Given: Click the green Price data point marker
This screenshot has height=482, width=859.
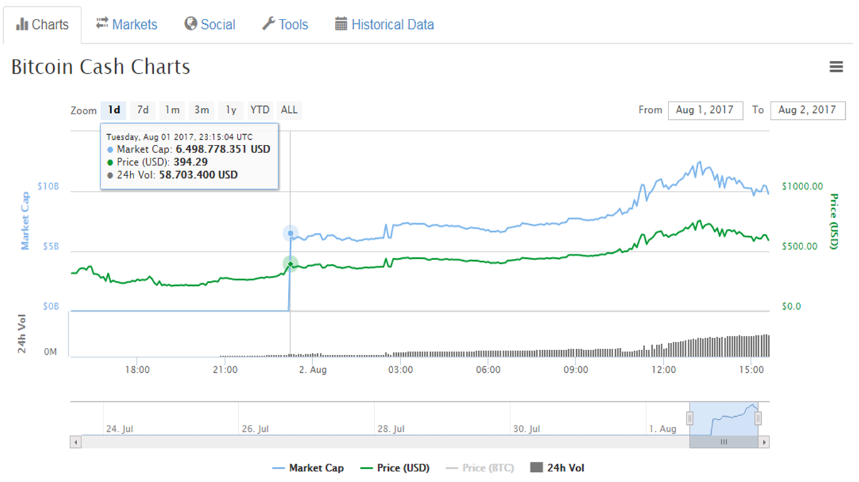Looking at the screenshot, I should pyautogui.click(x=290, y=264).
